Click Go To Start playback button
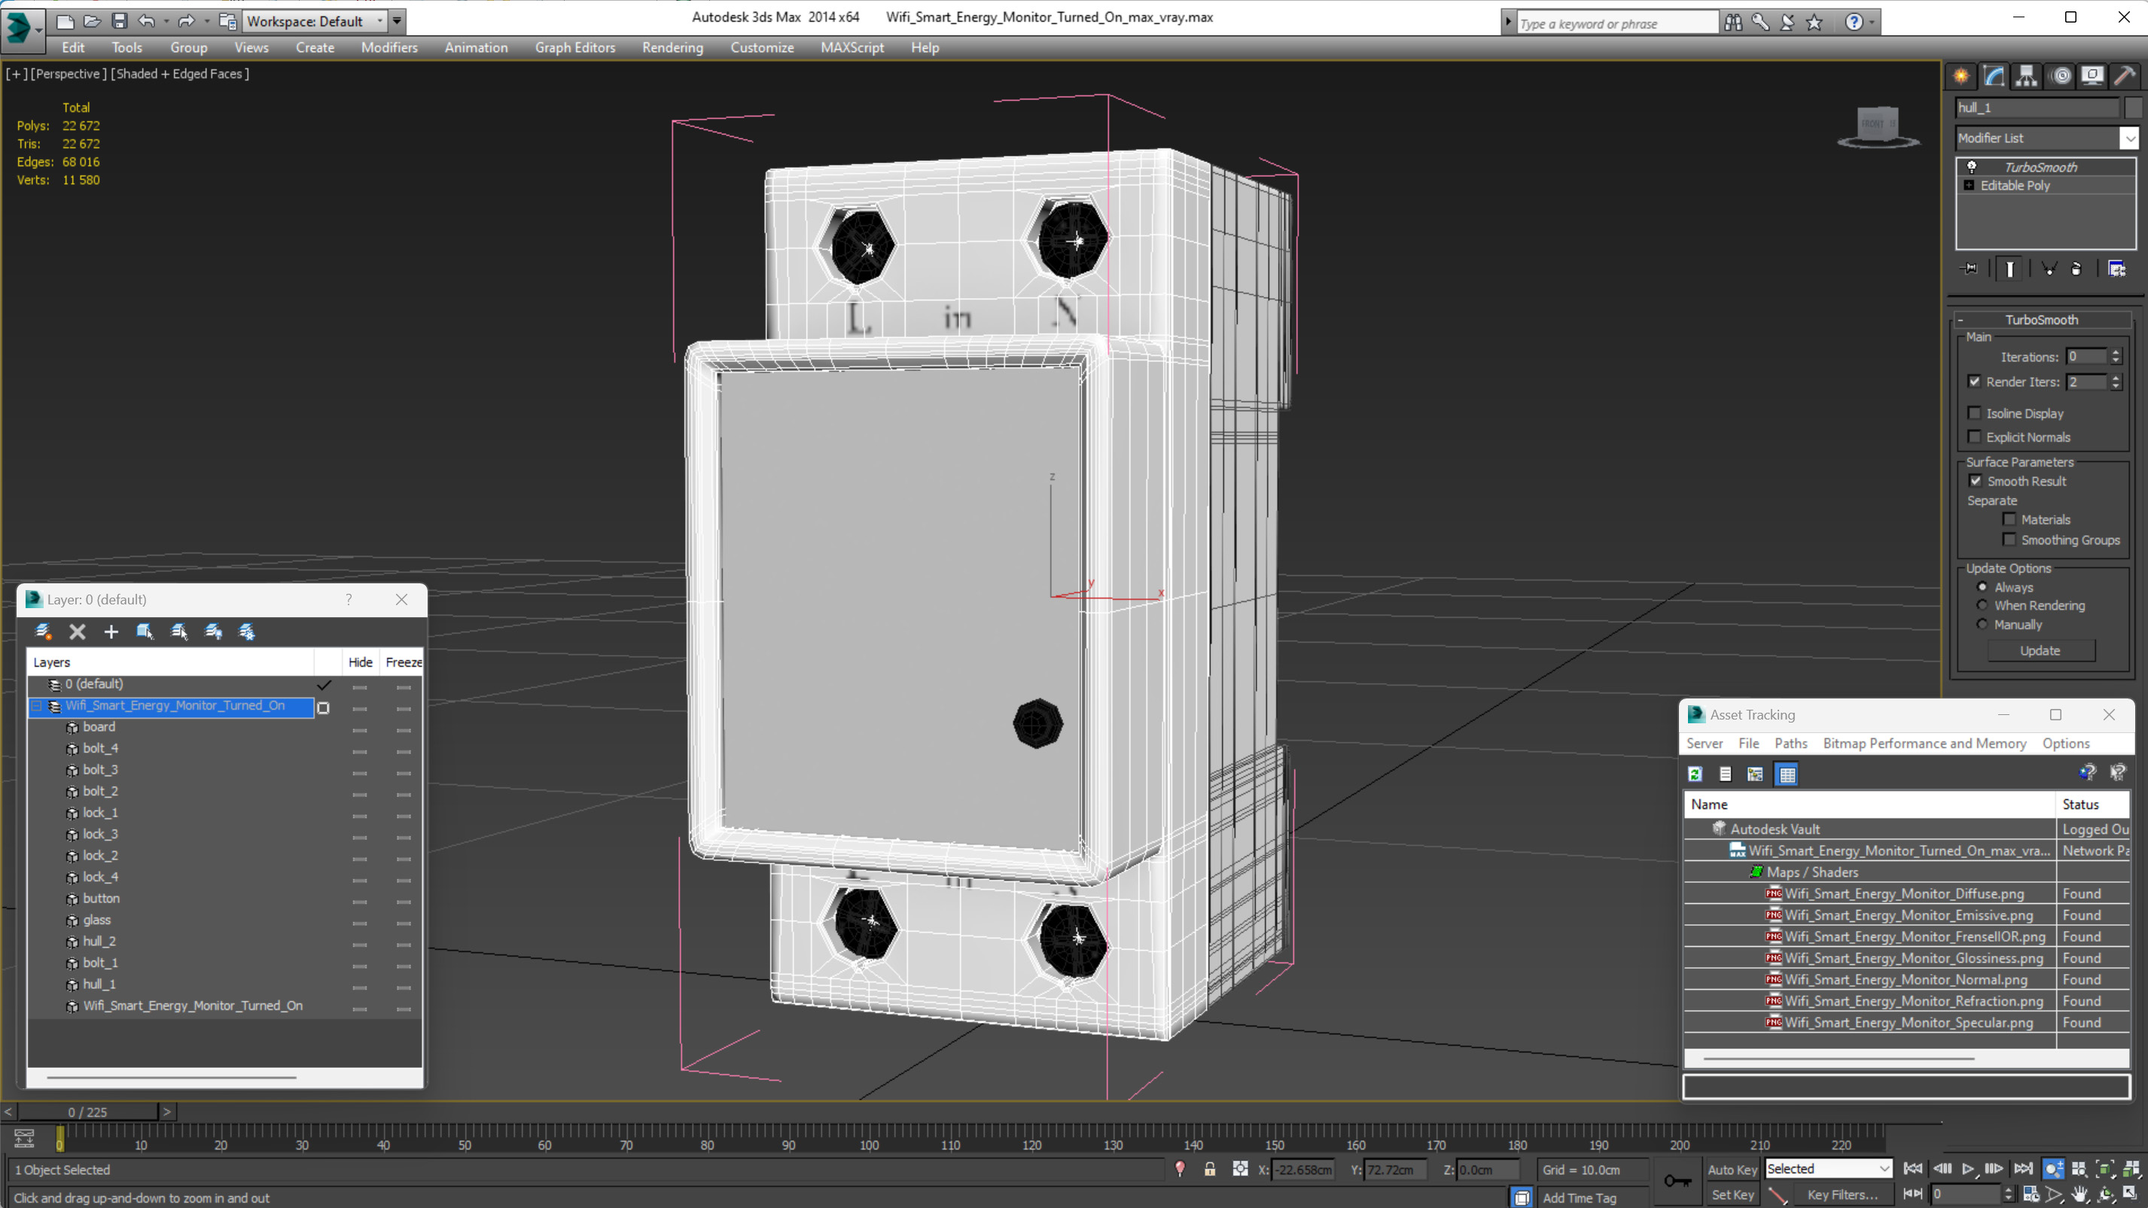The width and height of the screenshot is (2148, 1208). coord(1914,1169)
